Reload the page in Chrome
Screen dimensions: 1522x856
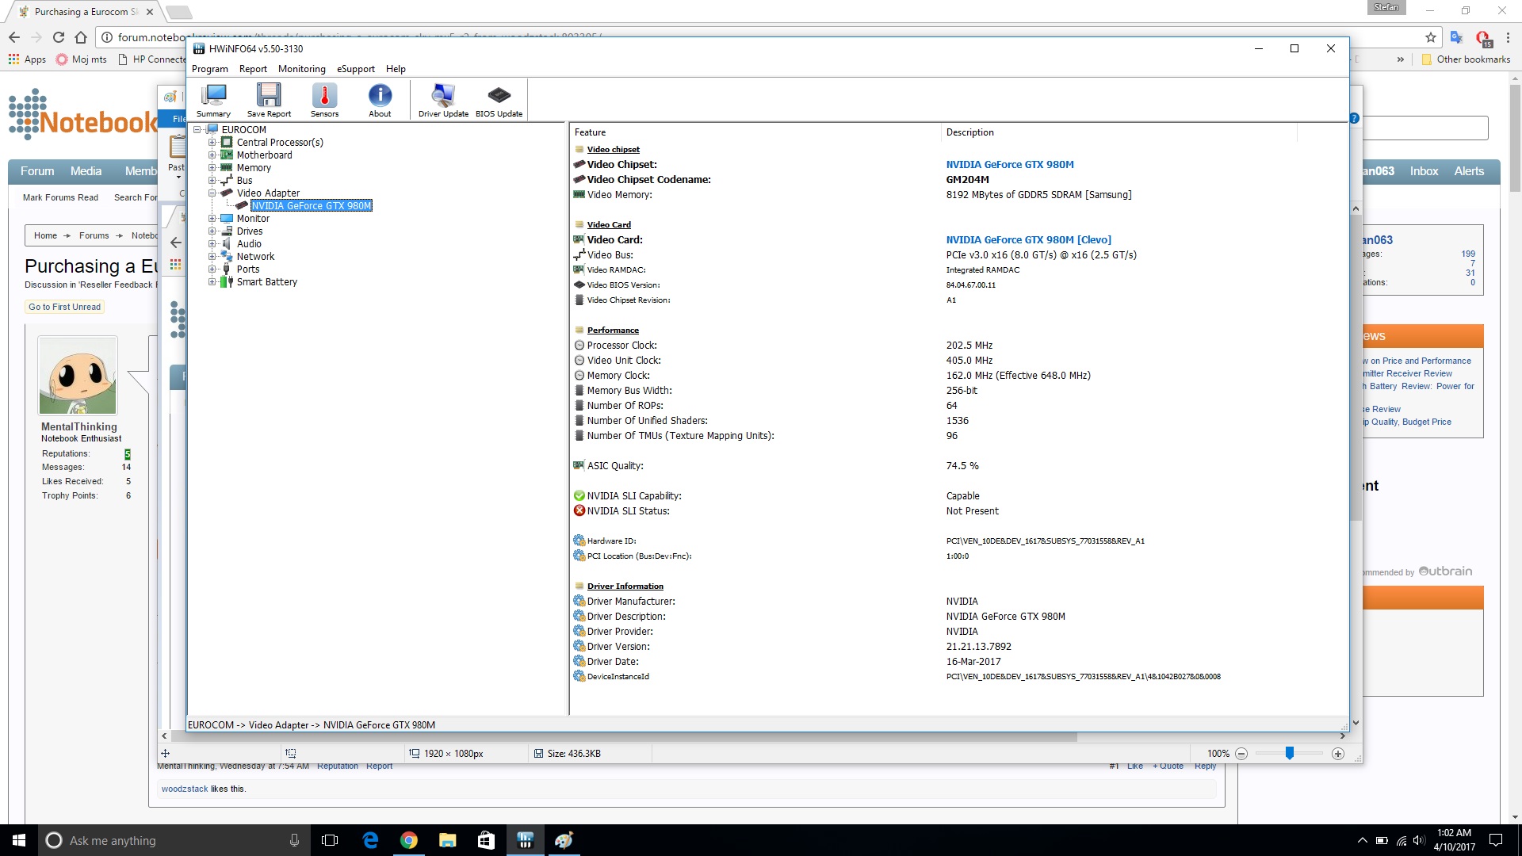[58, 37]
